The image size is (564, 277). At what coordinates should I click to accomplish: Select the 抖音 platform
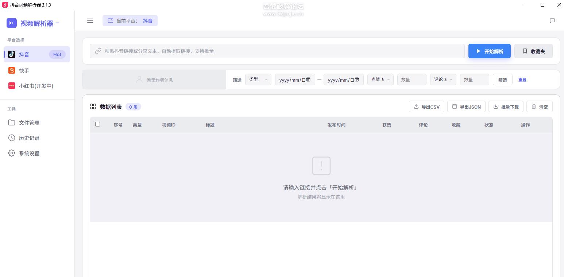pos(37,54)
